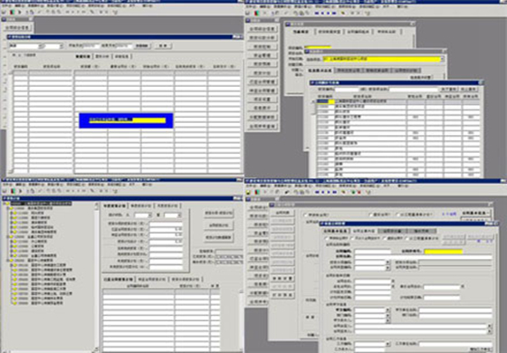Switch to the second tab of the contract form
This screenshot has width=507, height=353.
364,231
